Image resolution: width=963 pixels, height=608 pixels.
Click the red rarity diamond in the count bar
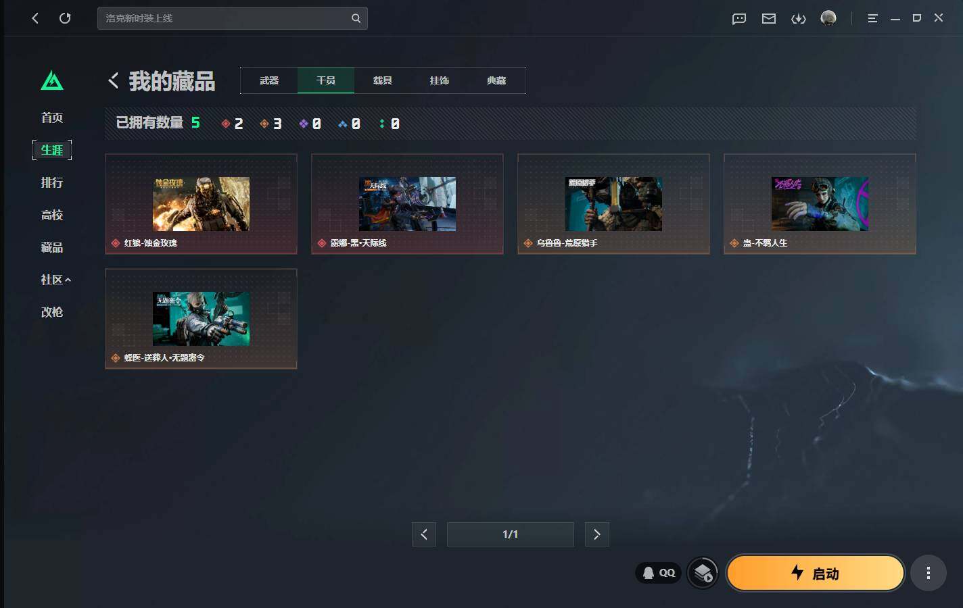[226, 124]
